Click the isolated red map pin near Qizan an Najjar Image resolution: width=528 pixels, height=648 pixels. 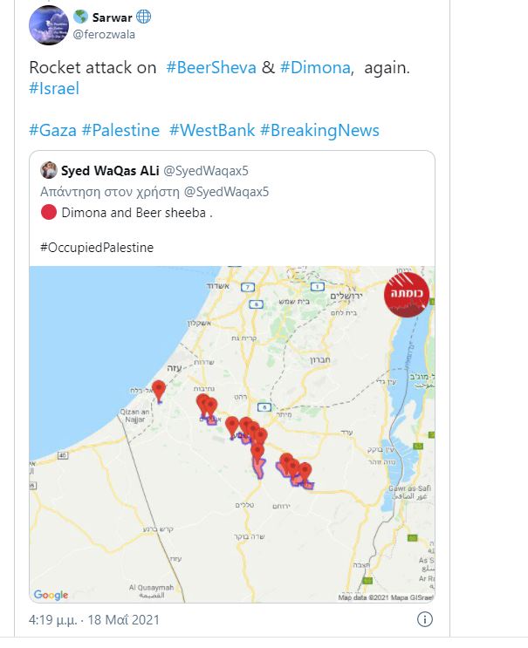pos(158,391)
